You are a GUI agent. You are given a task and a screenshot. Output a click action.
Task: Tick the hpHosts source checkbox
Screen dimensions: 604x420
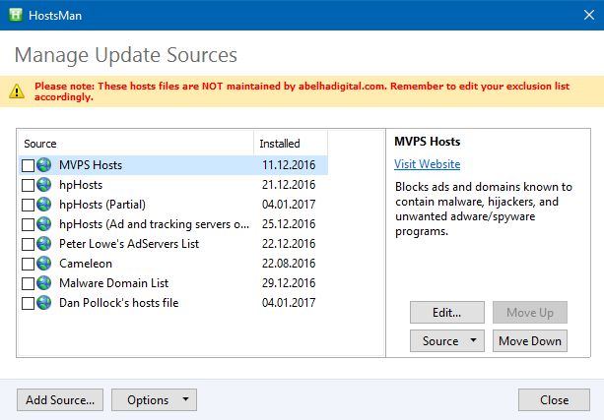[28, 185]
